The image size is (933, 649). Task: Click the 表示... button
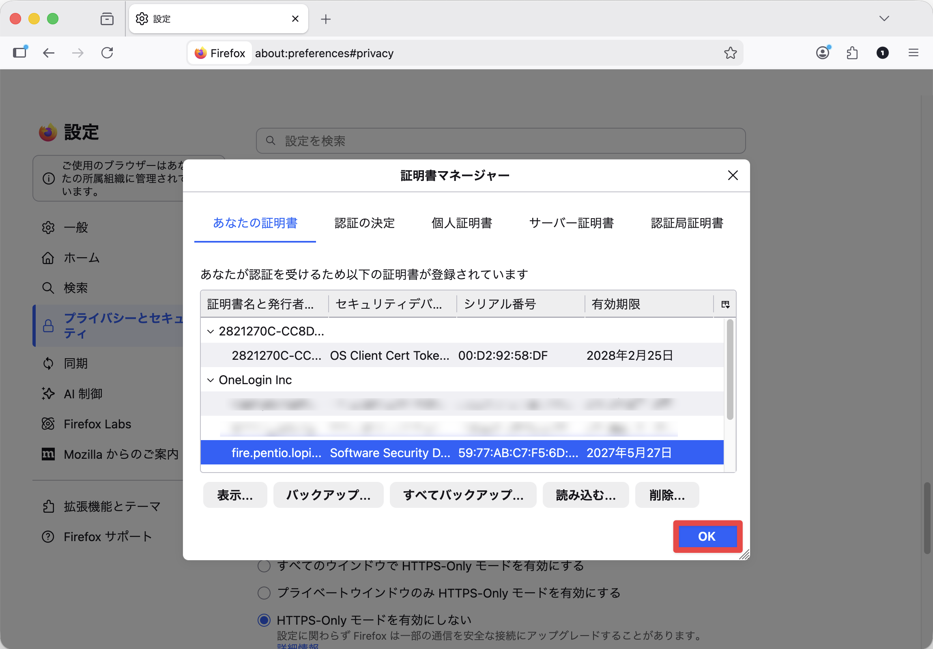(235, 495)
